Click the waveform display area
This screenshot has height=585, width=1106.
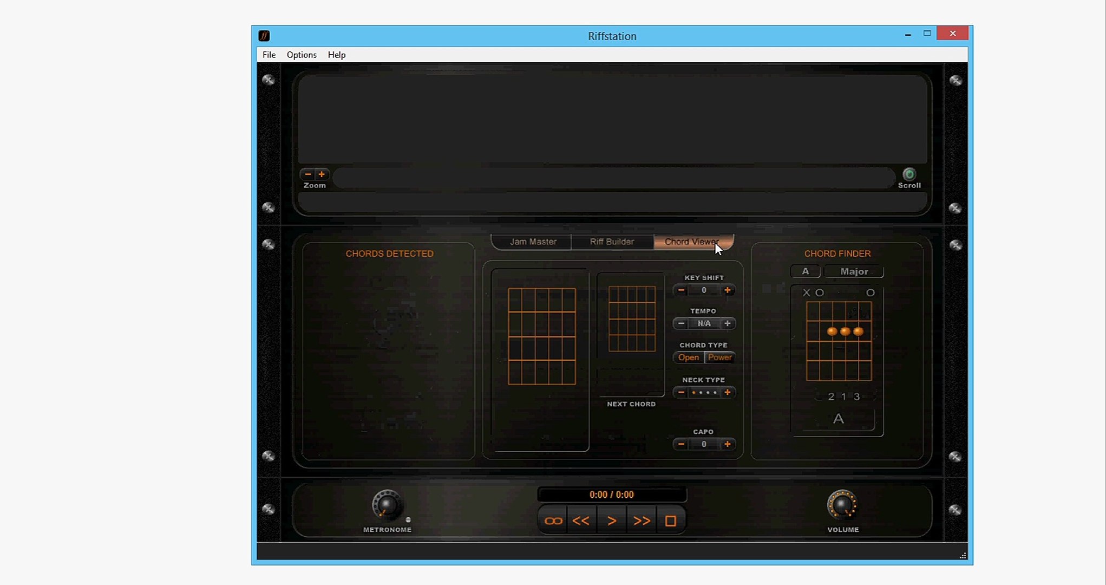tap(612, 119)
